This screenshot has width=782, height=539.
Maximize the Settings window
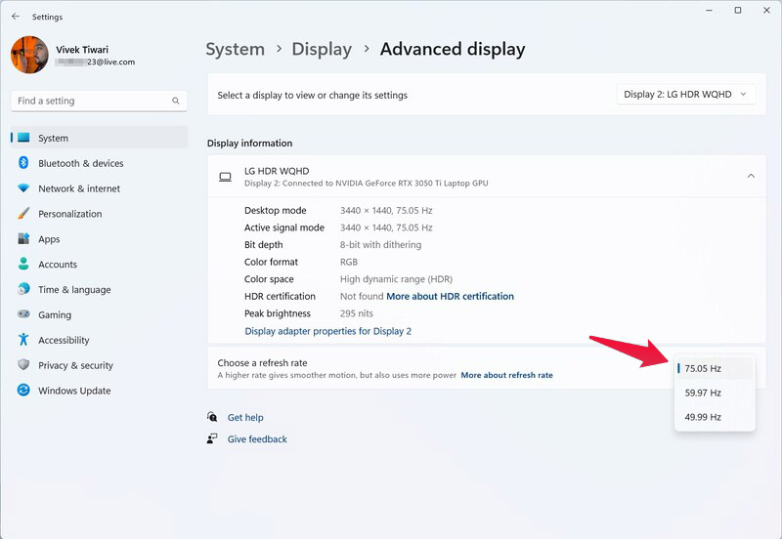pos(738,10)
